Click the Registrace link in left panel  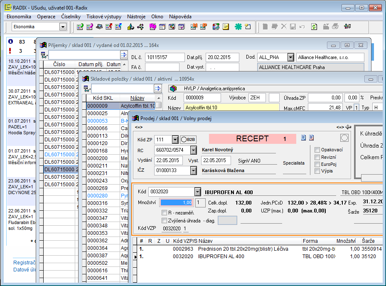[x=24, y=262]
